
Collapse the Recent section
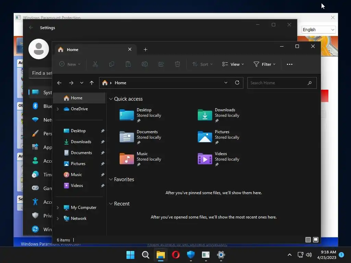[111, 204]
